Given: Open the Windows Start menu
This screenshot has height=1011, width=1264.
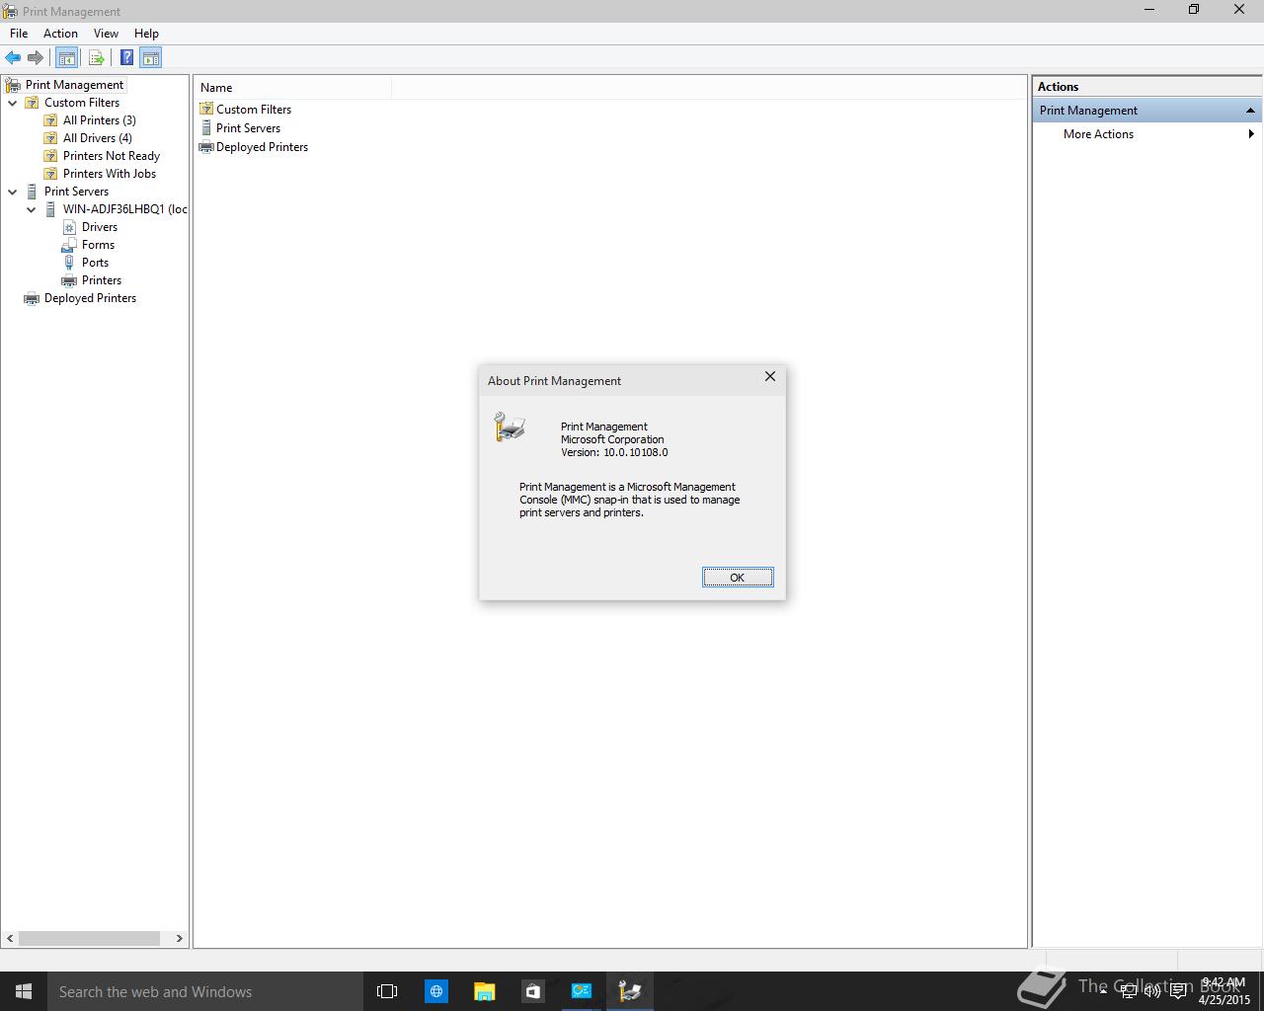Looking at the screenshot, I should 24,991.
